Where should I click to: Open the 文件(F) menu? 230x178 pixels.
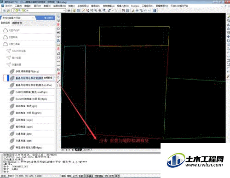[9, 6]
